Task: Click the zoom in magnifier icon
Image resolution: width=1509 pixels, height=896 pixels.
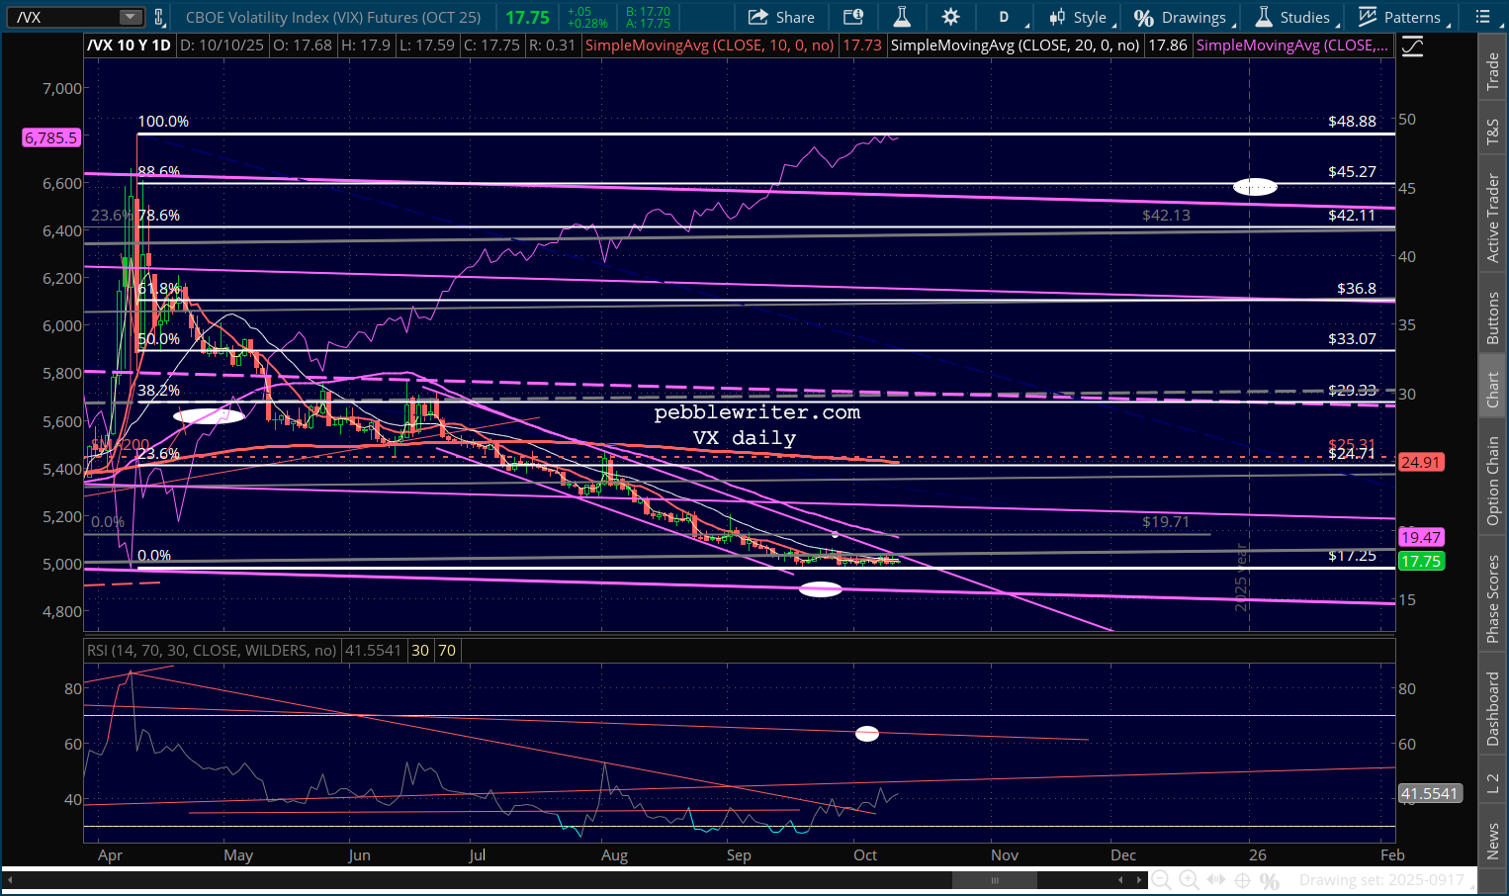Action: [1190, 880]
